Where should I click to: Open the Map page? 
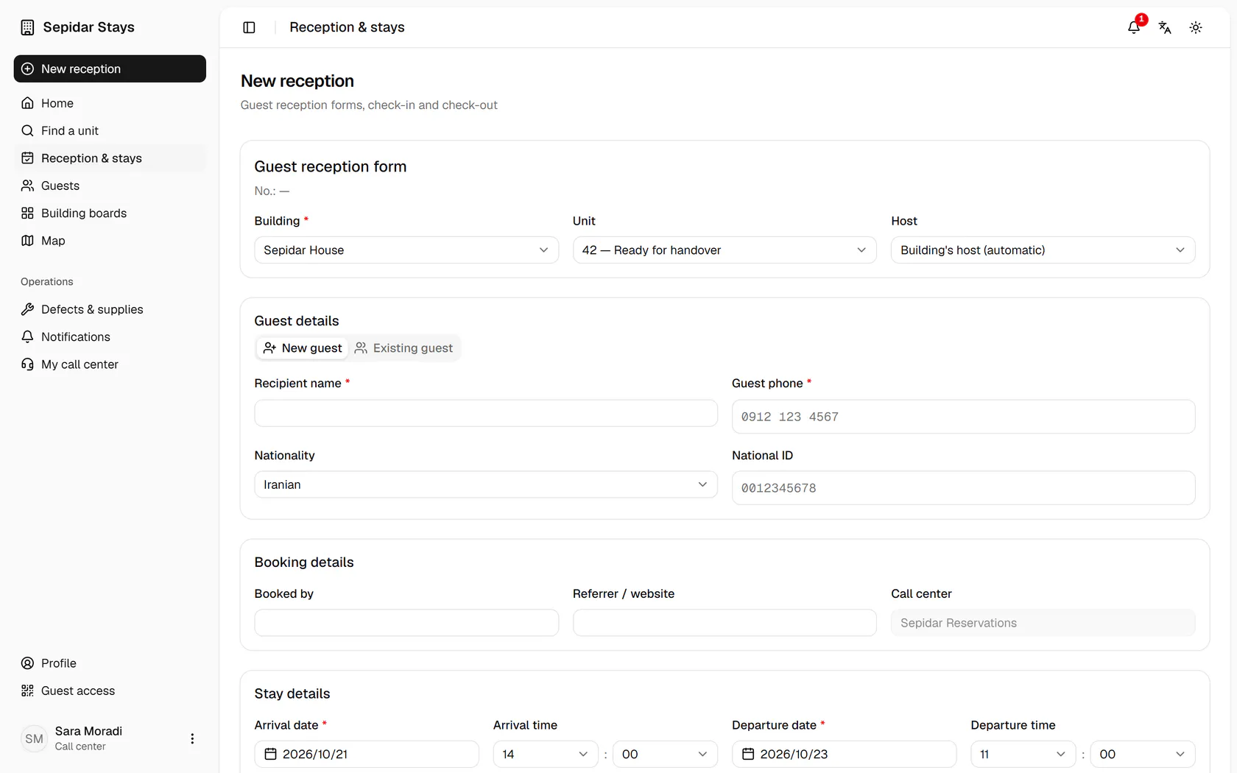click(x=110, y=241)
